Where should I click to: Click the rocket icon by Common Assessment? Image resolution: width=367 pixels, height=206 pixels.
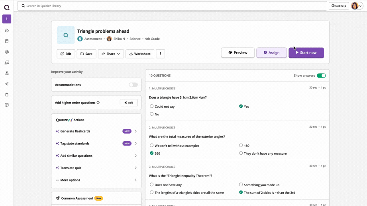point(57,198)
